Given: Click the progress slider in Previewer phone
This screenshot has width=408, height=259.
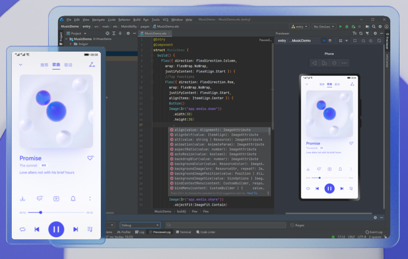Looking at the screenshot, I should (x=330, y=178).
